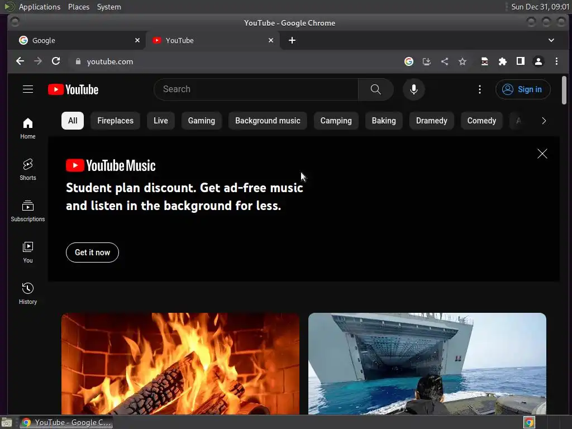The image size is (572, 429).
Task: Expand the tab search dropdown arrow
Action: tap(551, 40)
